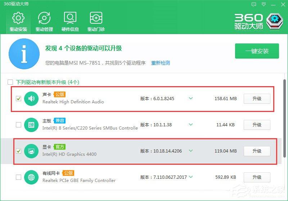Image resolution: width=288 pixels, height=201 pixels.
Task: Select Intel(R) HD Graphics 4400 text
Action: pyautogui.click(x=69, y=154)
